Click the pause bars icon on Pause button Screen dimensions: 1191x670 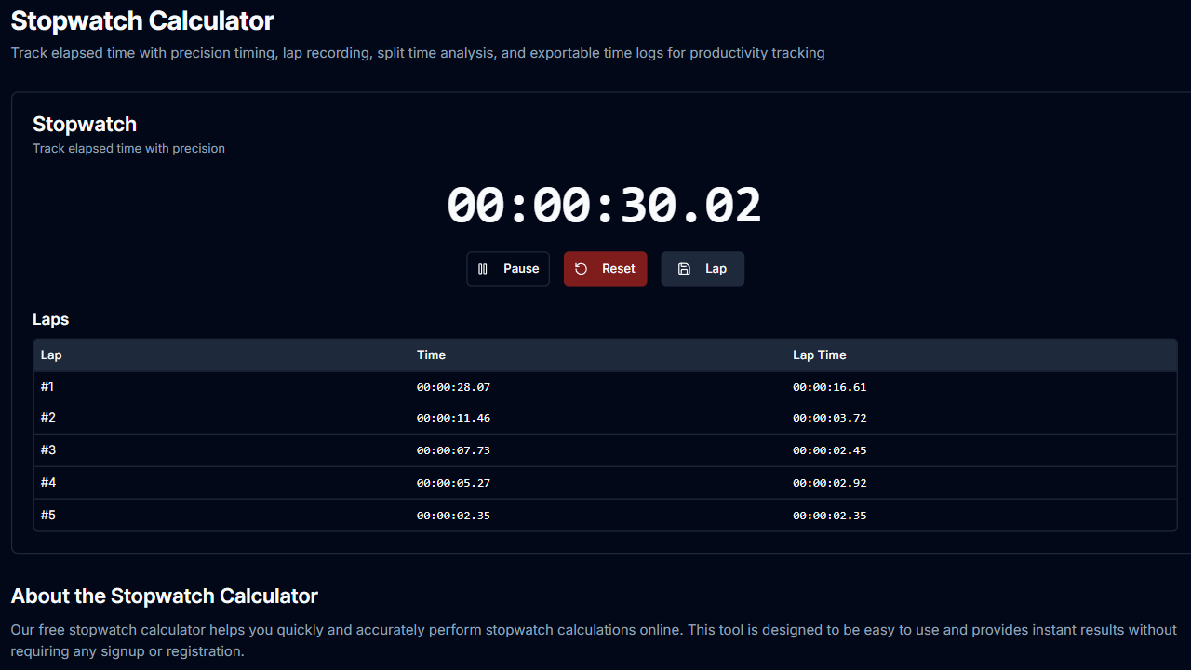click(x=483, y=268)
